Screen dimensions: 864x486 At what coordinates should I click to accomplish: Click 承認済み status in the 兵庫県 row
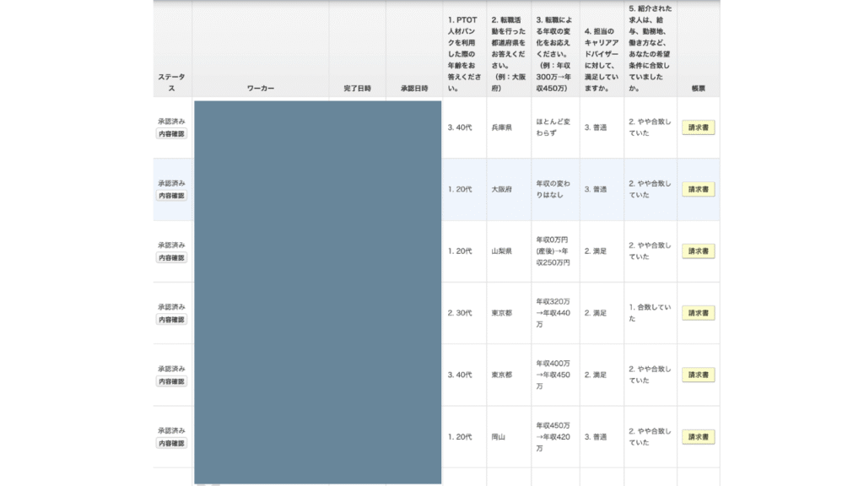pos(171,121)
